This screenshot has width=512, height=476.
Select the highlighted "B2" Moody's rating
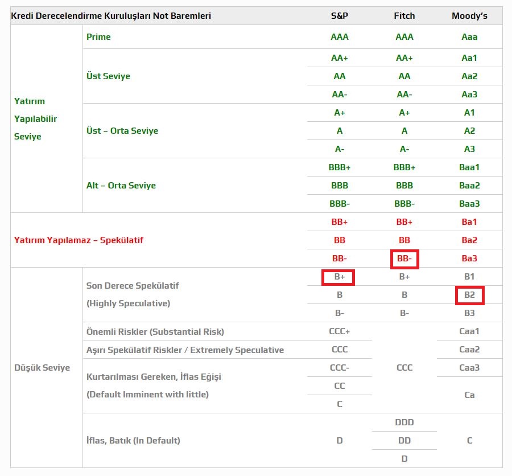point(469,295)
